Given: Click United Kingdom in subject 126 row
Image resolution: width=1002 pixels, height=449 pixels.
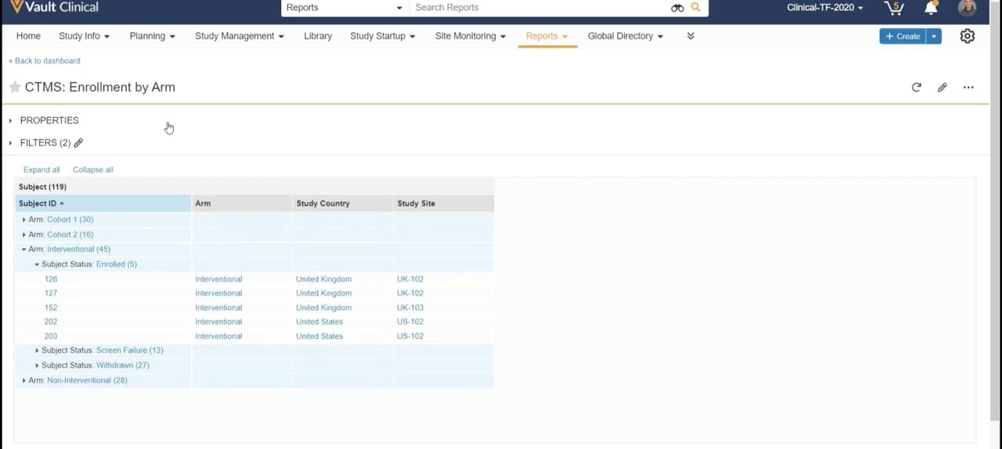Looking at the screenshot, I should 323,279.
